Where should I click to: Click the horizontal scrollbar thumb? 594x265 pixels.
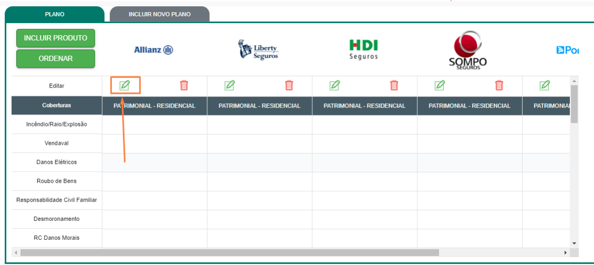229,252
